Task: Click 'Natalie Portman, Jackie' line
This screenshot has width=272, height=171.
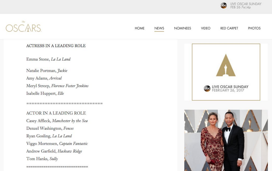Action: tap(47, 71)
